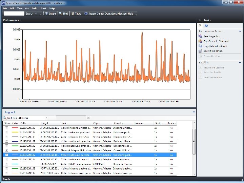244x183 pixels.
Task: Show the ICMP ping response counter
Action: 7,164
